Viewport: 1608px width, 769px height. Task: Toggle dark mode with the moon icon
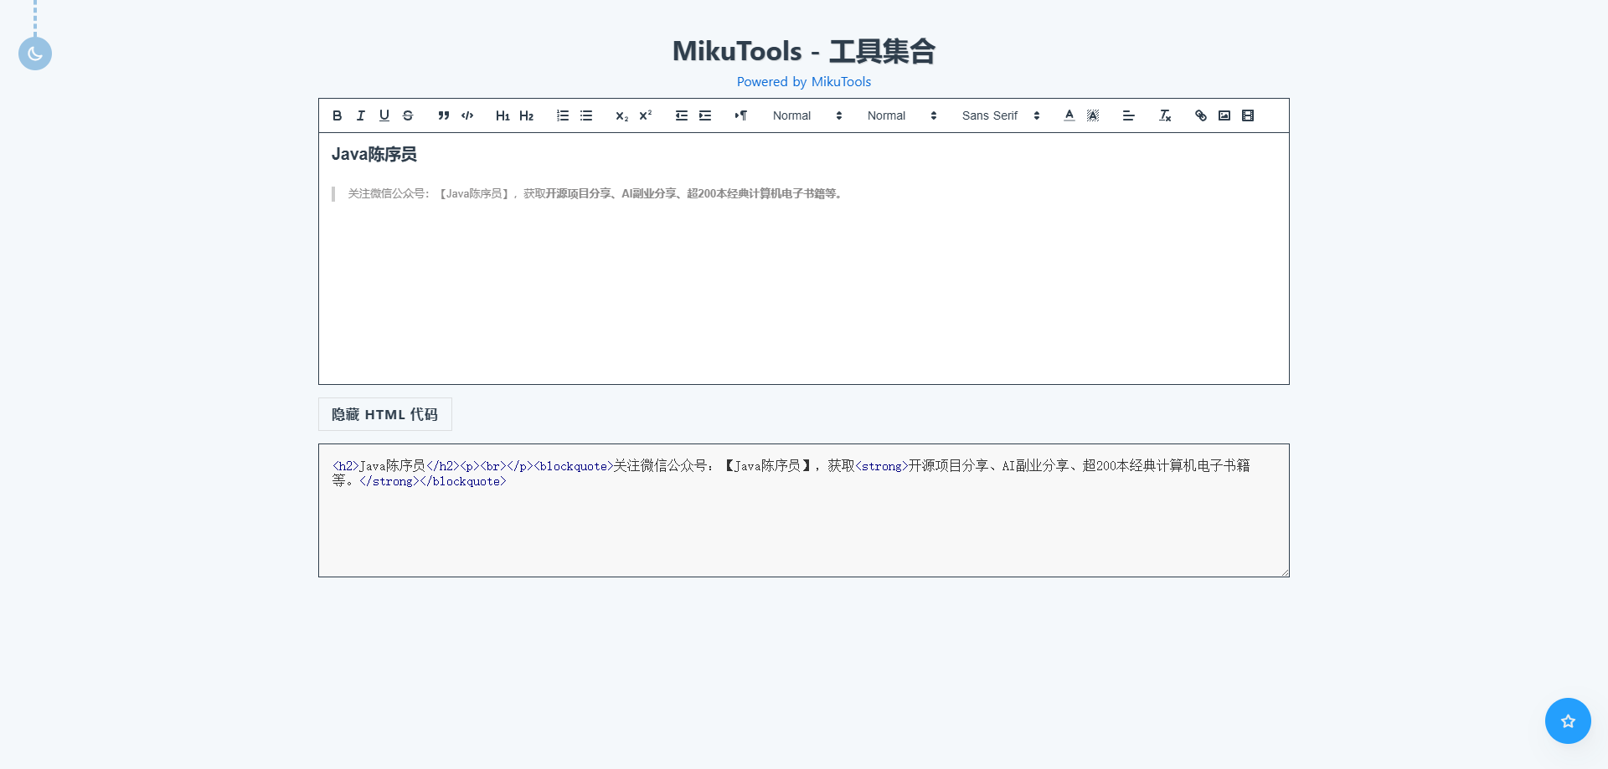[35, 54]
